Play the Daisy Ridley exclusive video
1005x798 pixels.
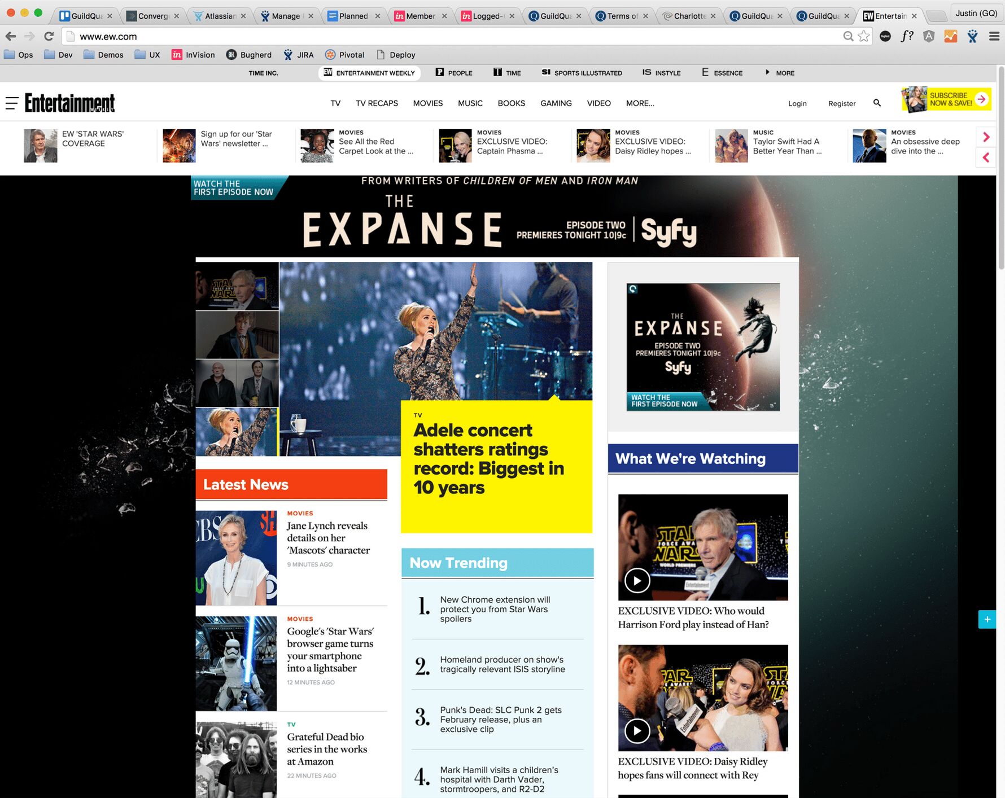pos(637,731)
